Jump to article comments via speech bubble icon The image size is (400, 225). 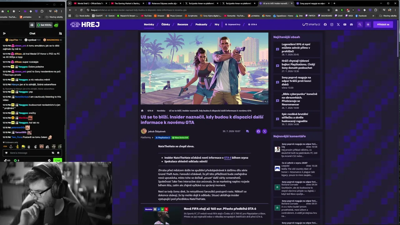point(247,131)
